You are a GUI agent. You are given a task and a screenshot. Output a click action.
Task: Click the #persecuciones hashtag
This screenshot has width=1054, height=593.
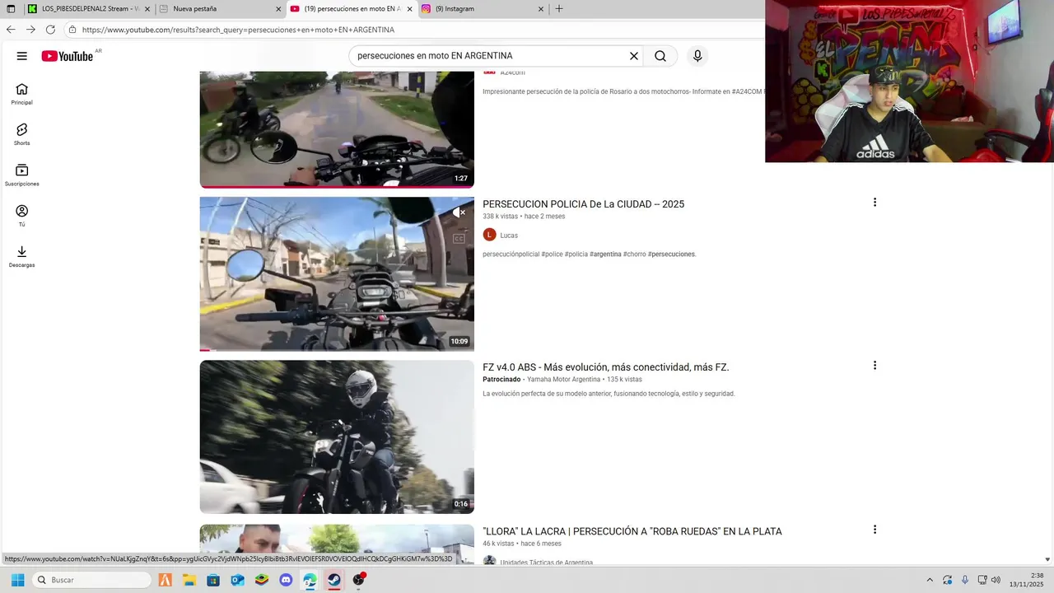coord(671,254)
